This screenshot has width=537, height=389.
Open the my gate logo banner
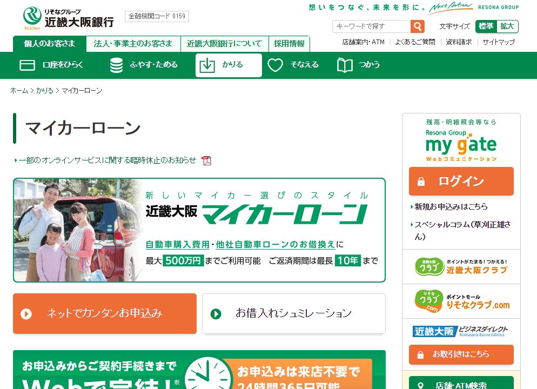click(461, 140)
